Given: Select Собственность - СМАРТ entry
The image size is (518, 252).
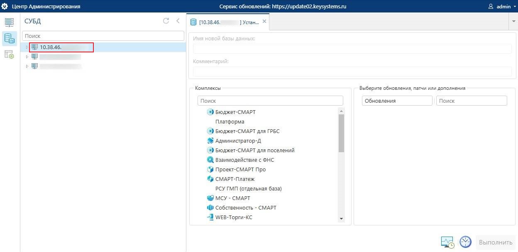Looking at the screenshot, I should (x=246, y=208).
